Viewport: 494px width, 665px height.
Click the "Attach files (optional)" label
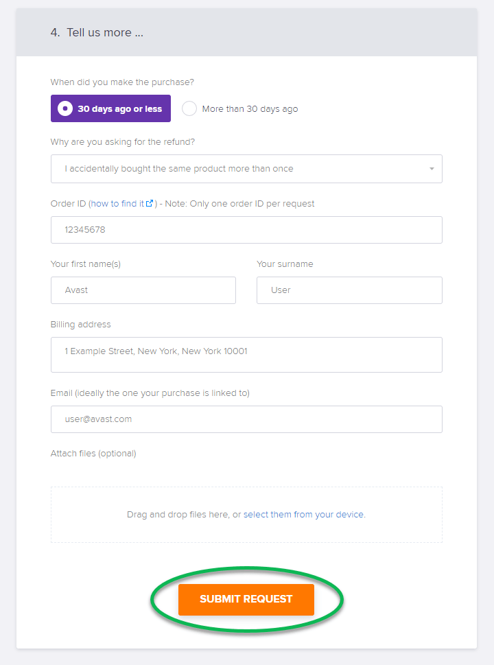93,454
